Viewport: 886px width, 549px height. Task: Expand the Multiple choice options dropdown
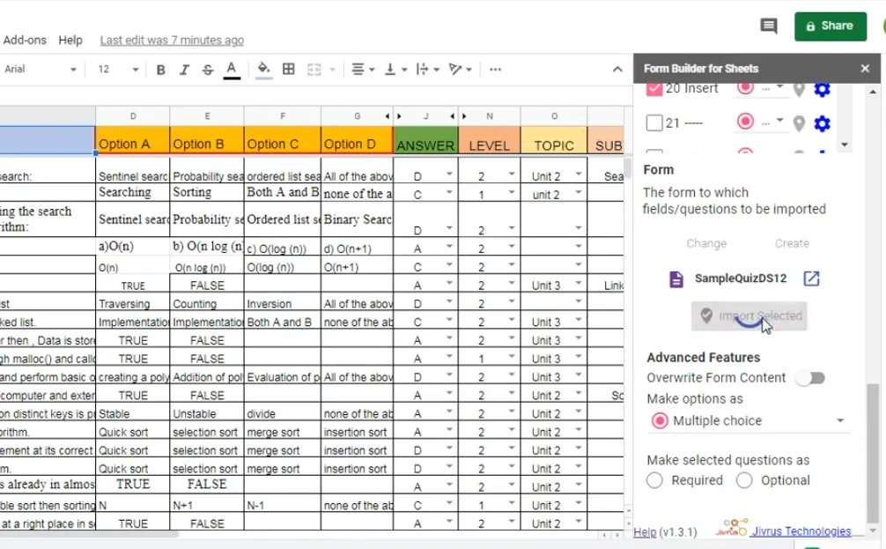click(839, 421)
